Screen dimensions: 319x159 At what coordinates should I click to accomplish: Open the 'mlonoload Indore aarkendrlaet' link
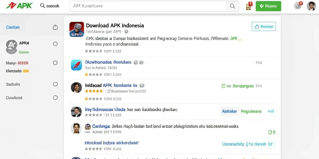(112, 143)
